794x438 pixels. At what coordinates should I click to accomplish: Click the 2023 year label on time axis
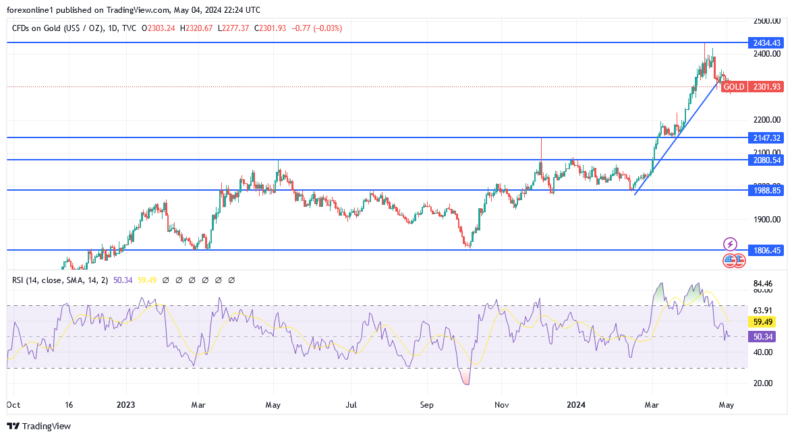(125, 404)
